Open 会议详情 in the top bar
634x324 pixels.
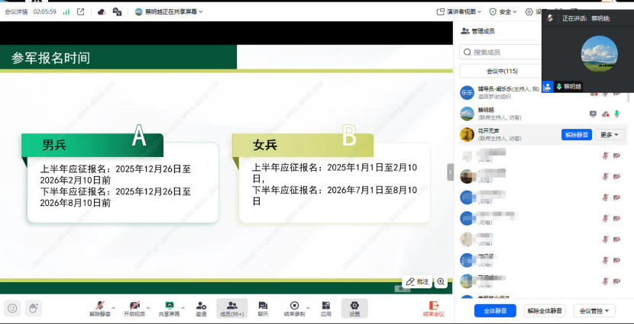pos(16,12)
